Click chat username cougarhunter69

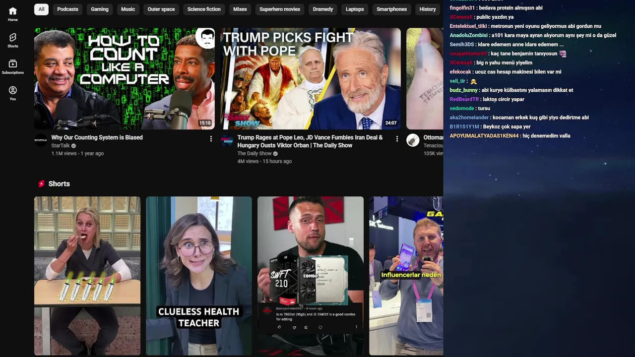(x=468, y=54)
